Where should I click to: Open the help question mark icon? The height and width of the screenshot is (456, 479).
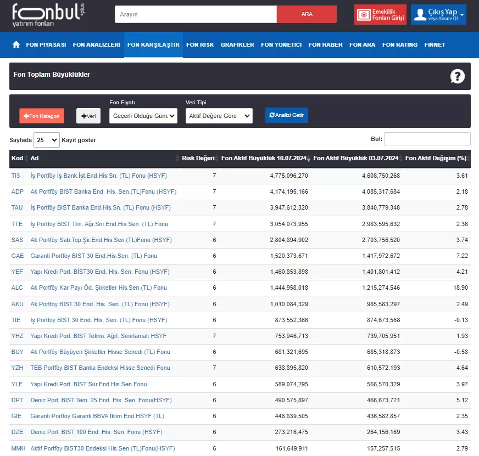457,76
